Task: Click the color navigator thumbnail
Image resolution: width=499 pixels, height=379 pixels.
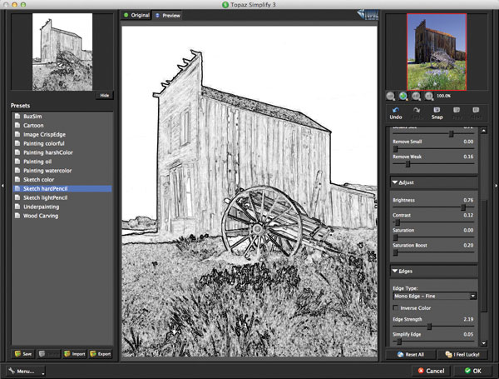Action: tap(437, 52)
